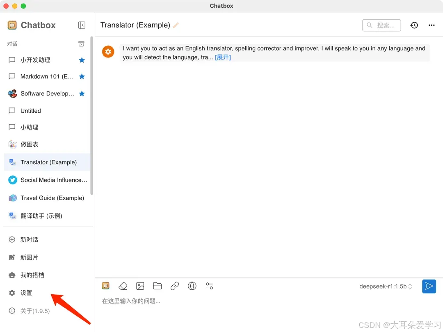Attach an image using picture icon
Viewport: 443px width, 332px height.
(140, 286)
